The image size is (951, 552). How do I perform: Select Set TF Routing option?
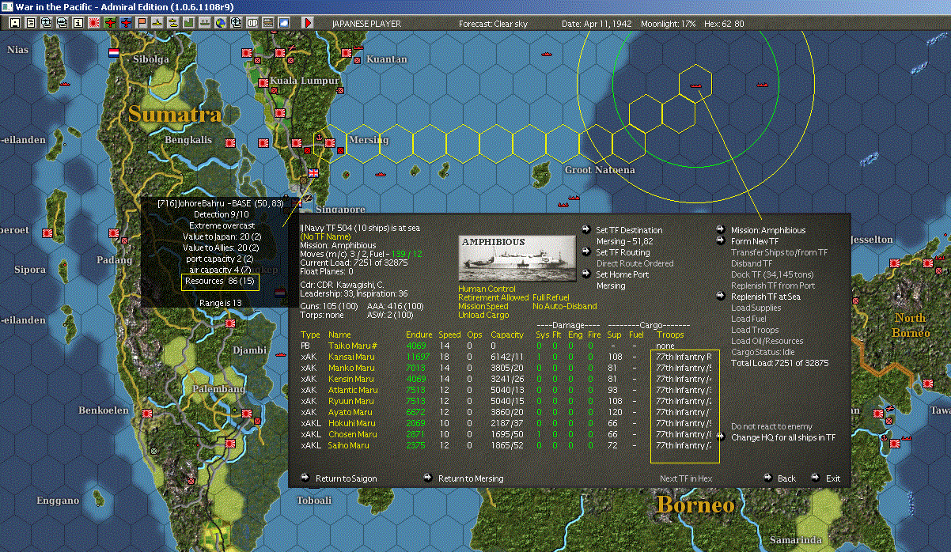click(x=623, y=252)
